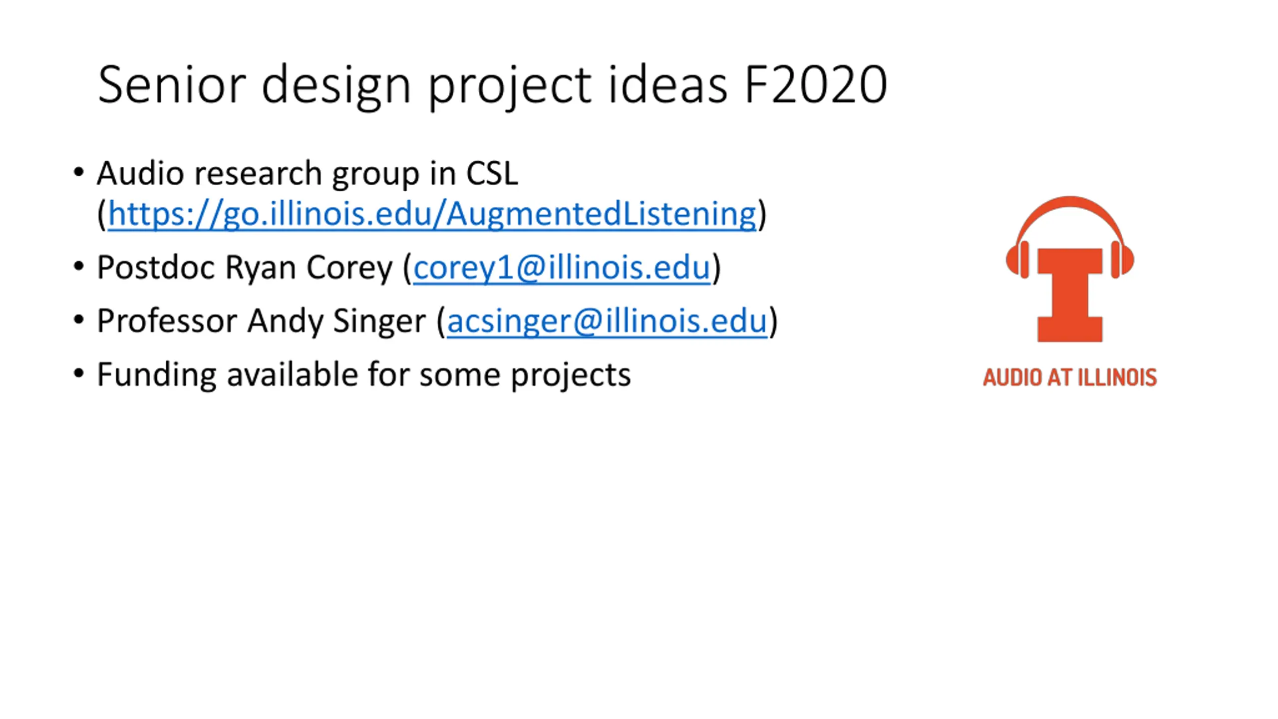The width and height of the screenshot is (1278, 719).
Task: Click the bullet before 'Audio research group'
Action: click(x=78, y=173)
